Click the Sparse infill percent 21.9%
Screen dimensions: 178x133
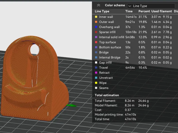143,32
